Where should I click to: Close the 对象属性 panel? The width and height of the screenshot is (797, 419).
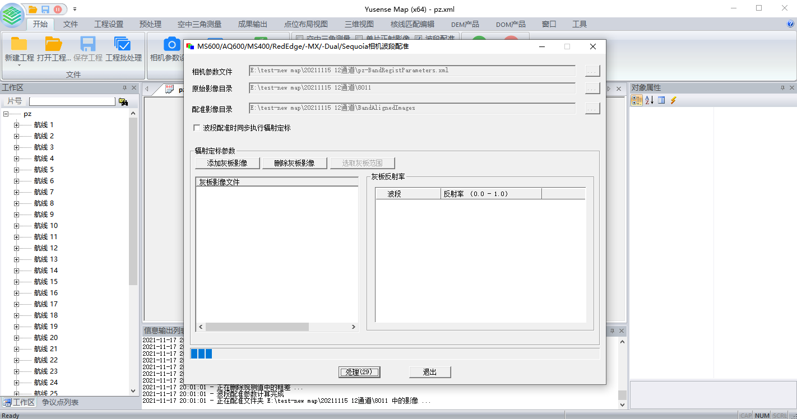point(792,88)
